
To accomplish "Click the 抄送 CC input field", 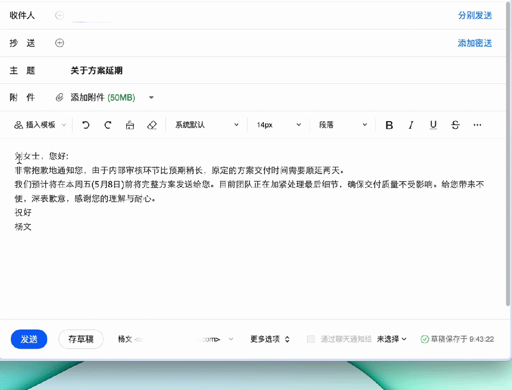I will click(261, 43).
